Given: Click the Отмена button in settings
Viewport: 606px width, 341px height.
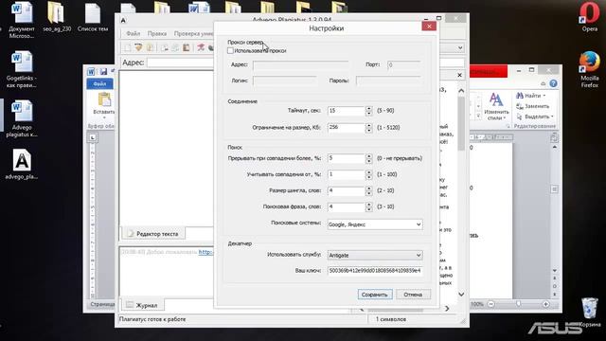Looking at the screenshot, I should 413,295.
